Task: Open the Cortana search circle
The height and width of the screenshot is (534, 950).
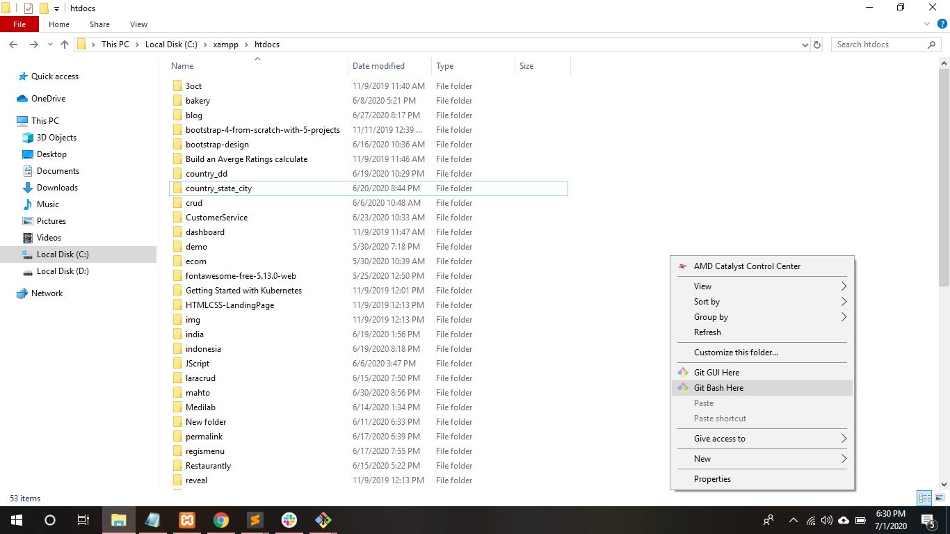Action: click(x=50, y=520)
